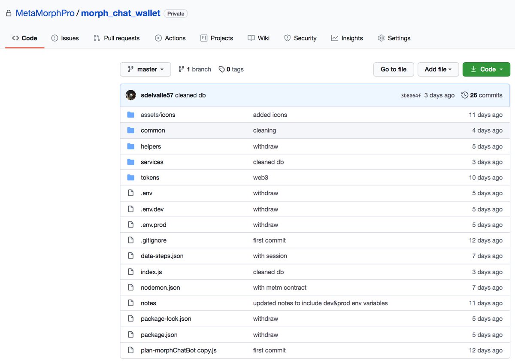Open the assets/icons folder
Viewport: 515px width, 364px height.
158,115
